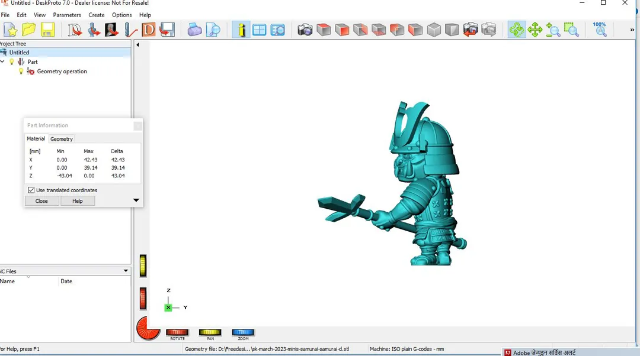The width and height of the screenshot is (640, 356).
Task: Expand Part Information with the black triangle
Action: point(136,200)
